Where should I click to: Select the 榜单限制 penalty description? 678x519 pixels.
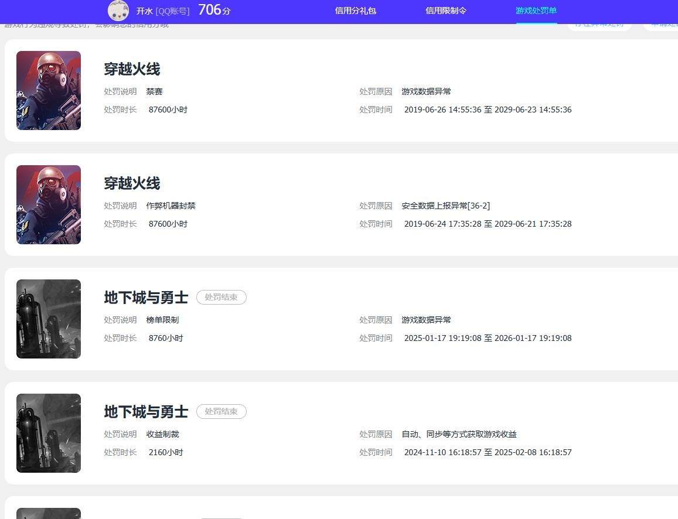click(x=162, y=320)
